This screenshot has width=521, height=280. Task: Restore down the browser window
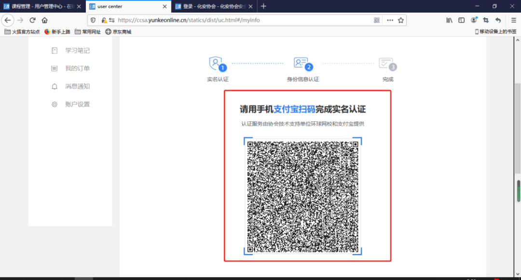(494, 6)
